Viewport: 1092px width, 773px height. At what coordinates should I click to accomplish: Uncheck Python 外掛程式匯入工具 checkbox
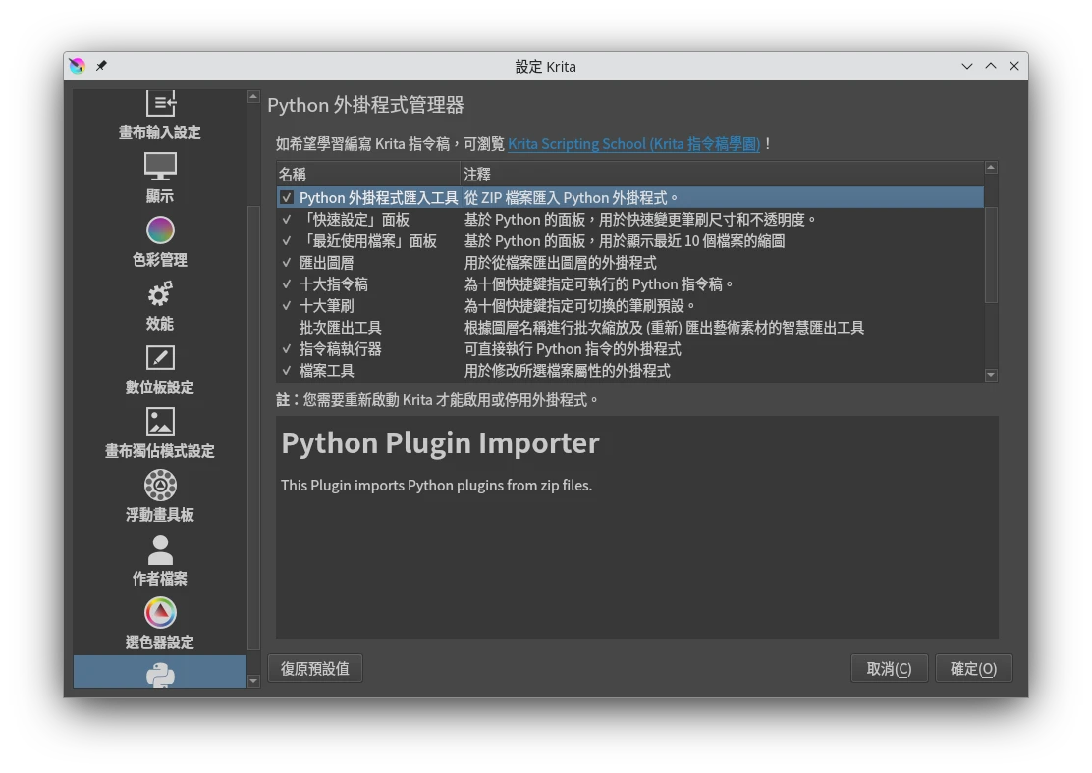287,198
